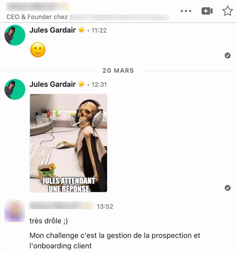This screenshot has height=253, width=236.
Task: Click the sun emoji beside 12:31 name
Action: [81, 84]
